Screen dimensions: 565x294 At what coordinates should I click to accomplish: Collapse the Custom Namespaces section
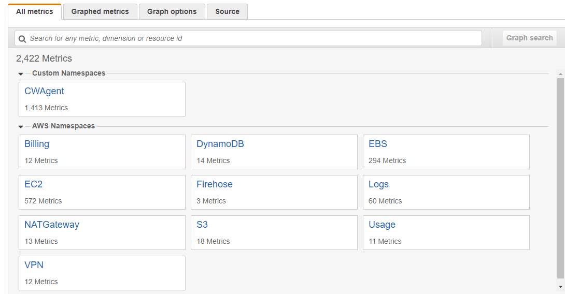(x=21, y=74)
